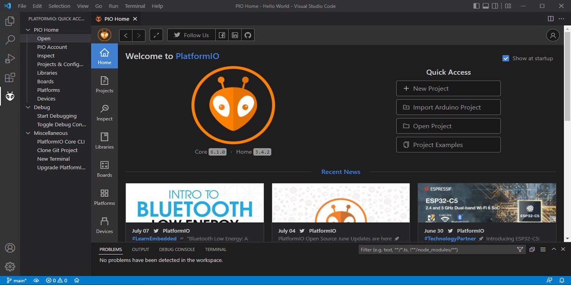
Task: Open the Devices icon in PIO sidebar
Action: point(104,224)
